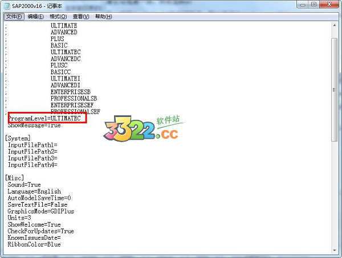Click the vertical scrollbar thumb
The height and width of the screenshot is (258, 342).
point(335,90)
